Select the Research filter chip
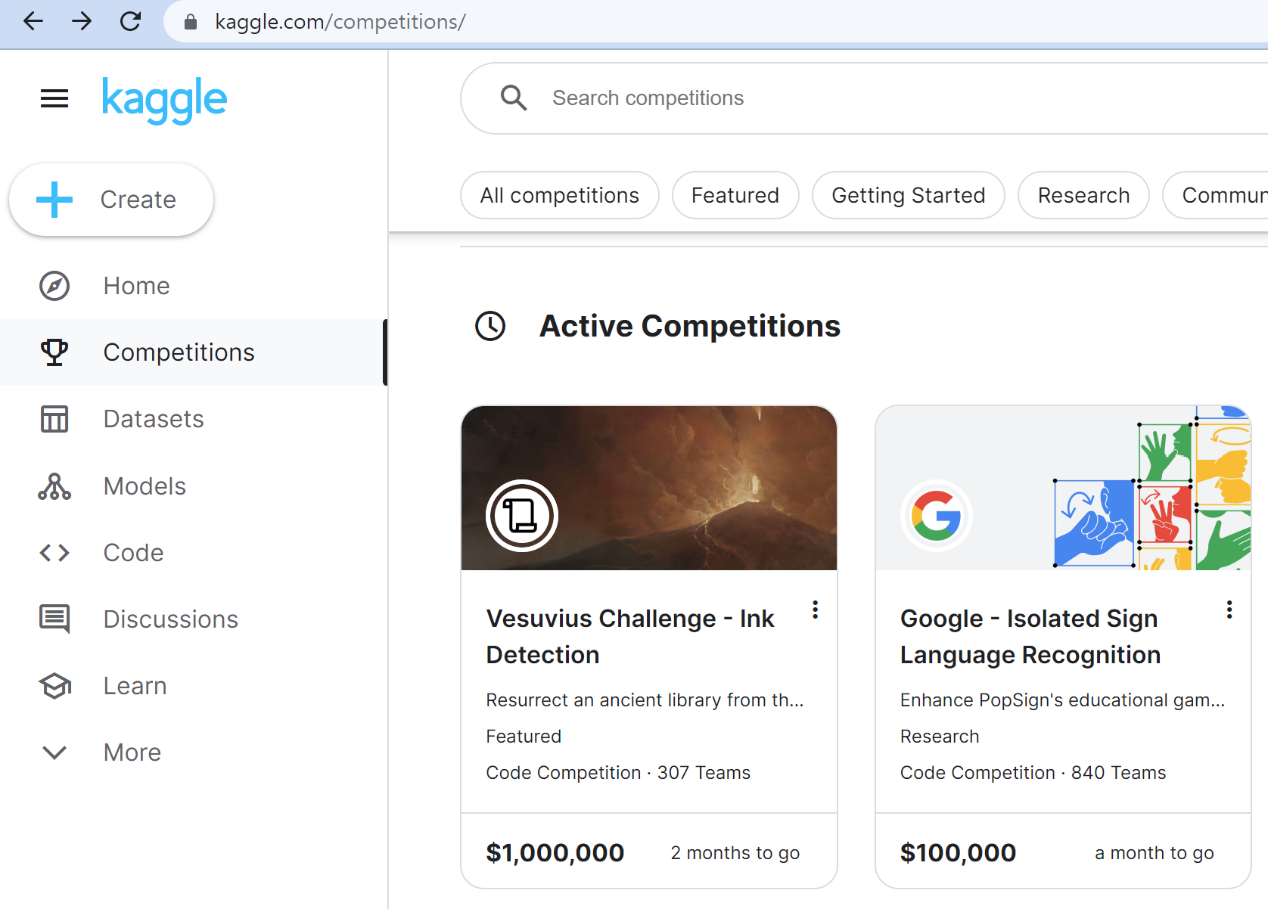1268x909 pixels. tap(1083, 195)
